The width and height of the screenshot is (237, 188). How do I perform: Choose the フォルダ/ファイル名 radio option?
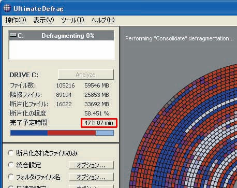(11, 177)
